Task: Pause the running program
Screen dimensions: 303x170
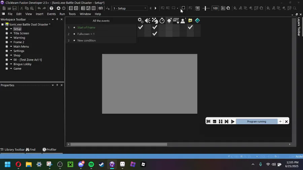Action: [x=221, y=121]
